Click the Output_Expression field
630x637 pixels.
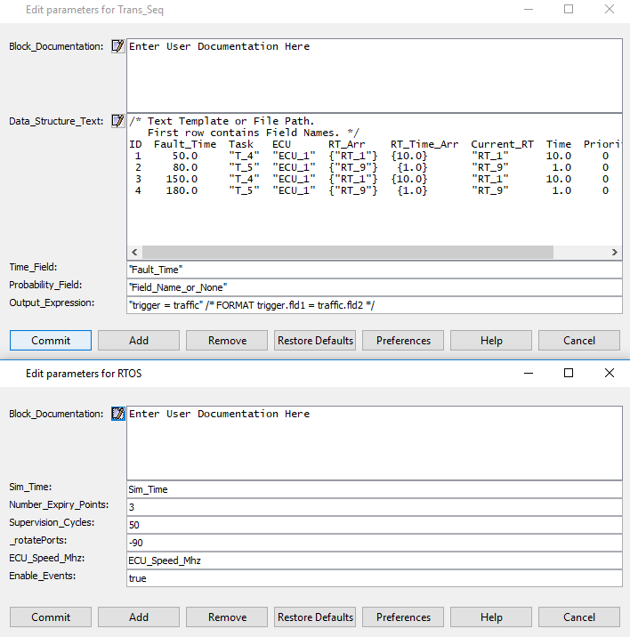coord(374,305)
